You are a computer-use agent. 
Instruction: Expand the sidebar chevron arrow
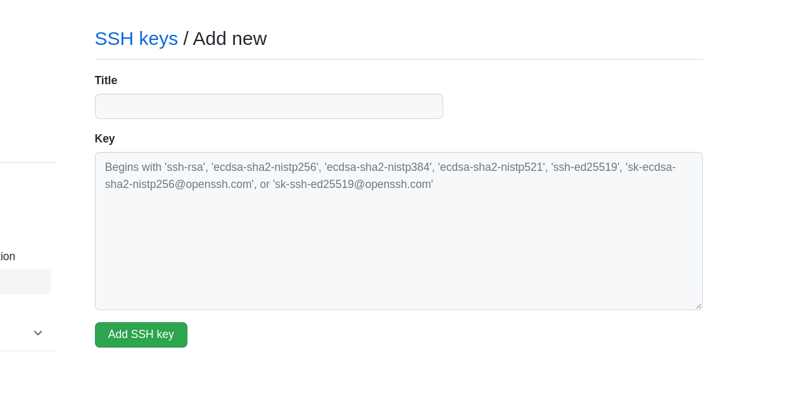coord(38,333)
